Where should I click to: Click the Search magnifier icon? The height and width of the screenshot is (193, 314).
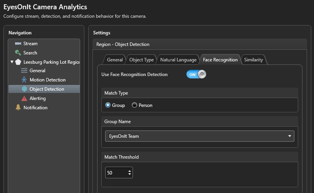(x=18, y=53)
